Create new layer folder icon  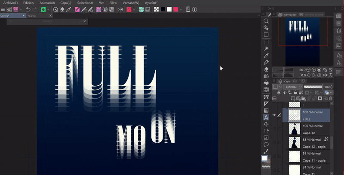pyautogui.click(x=304, y=99)
